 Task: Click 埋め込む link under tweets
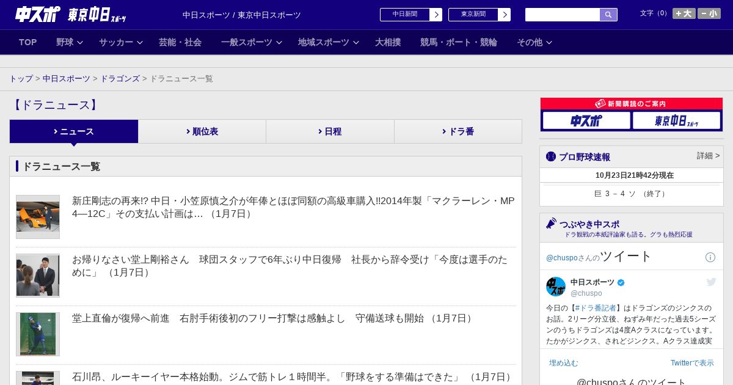563,363
